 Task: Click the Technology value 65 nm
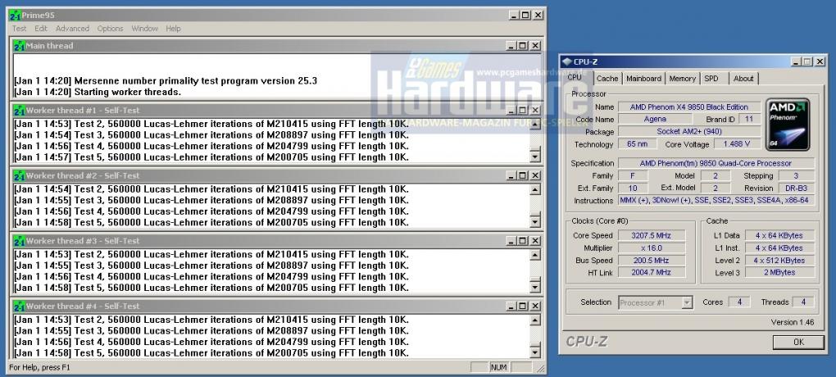pos(637,144)
